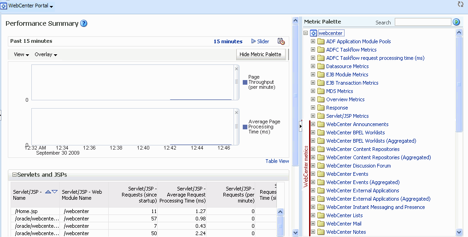The image size is (468, 237).
Task: Collapse the Servlets and JSPs section
Action: (14, 175)
